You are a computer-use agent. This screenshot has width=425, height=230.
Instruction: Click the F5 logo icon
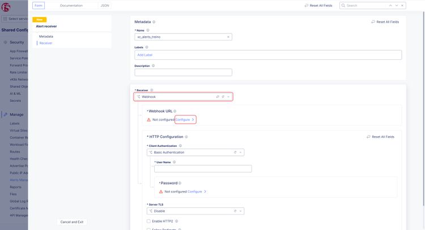tap(7, 6)
